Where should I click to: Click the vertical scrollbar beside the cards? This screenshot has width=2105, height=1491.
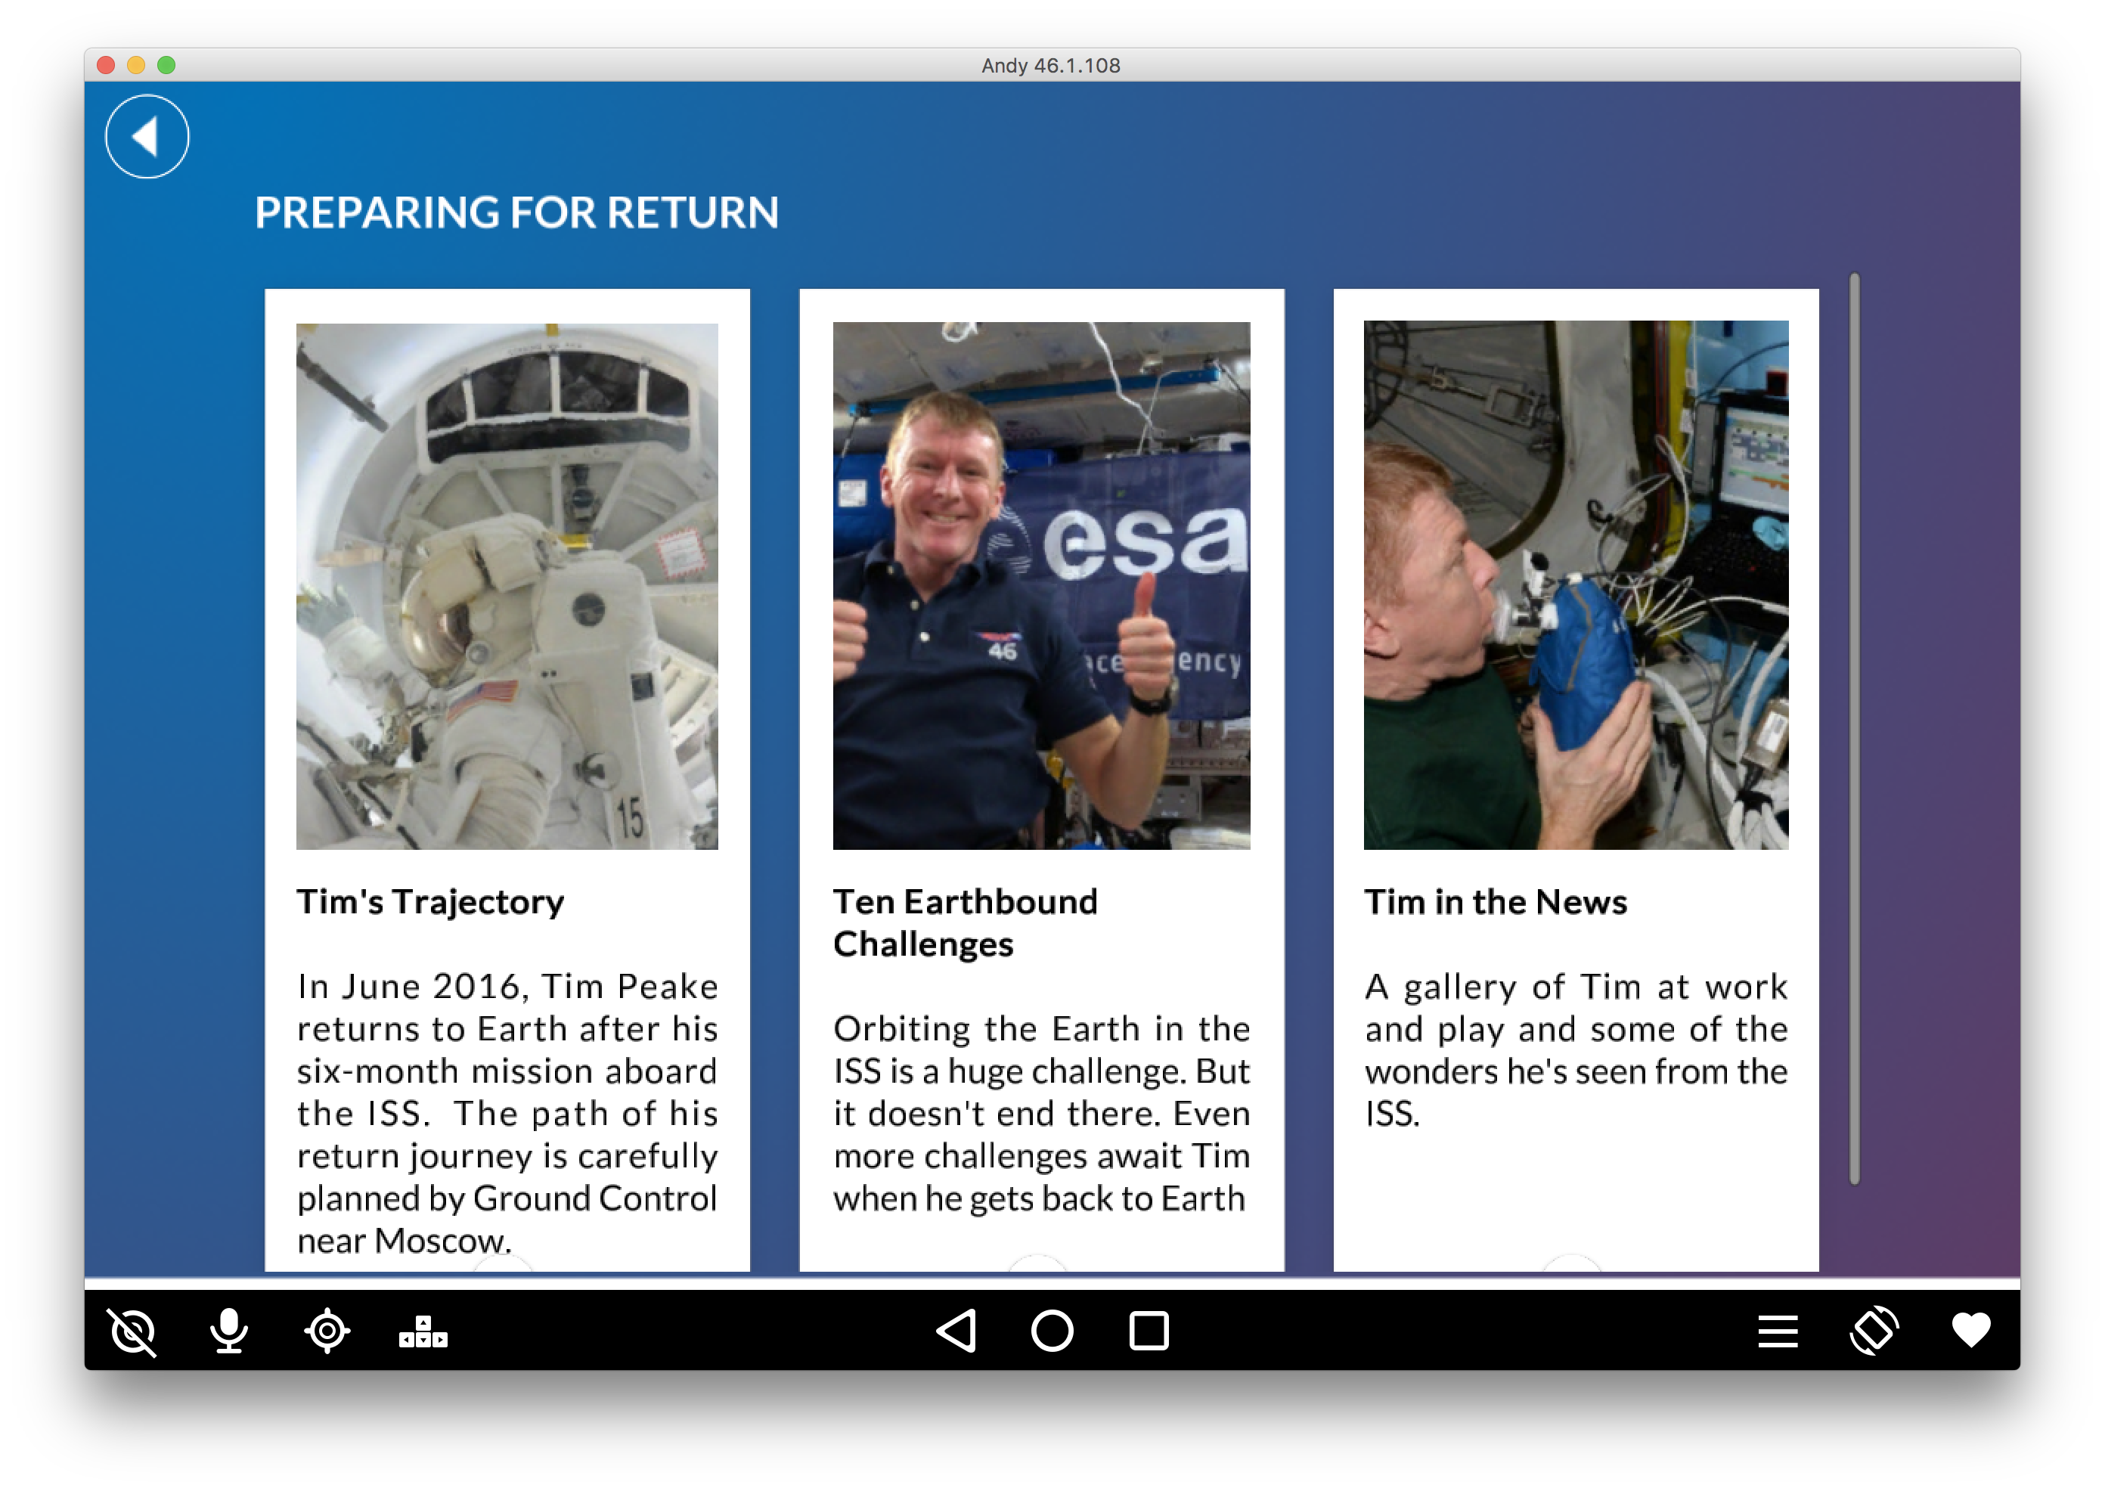tap(1855, 729)
